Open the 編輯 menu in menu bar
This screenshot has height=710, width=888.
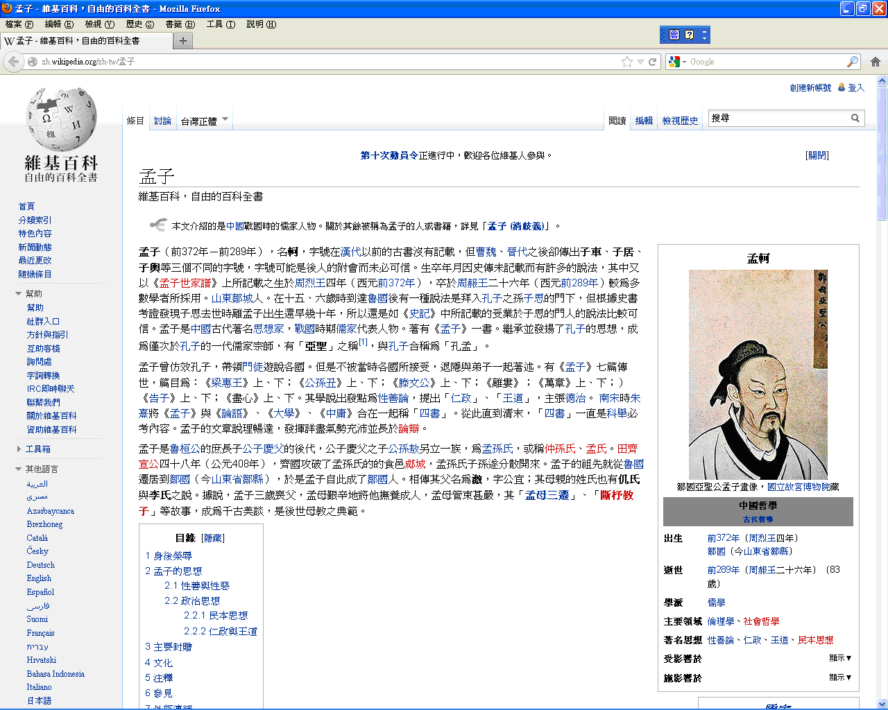click(x=59, y=24)
